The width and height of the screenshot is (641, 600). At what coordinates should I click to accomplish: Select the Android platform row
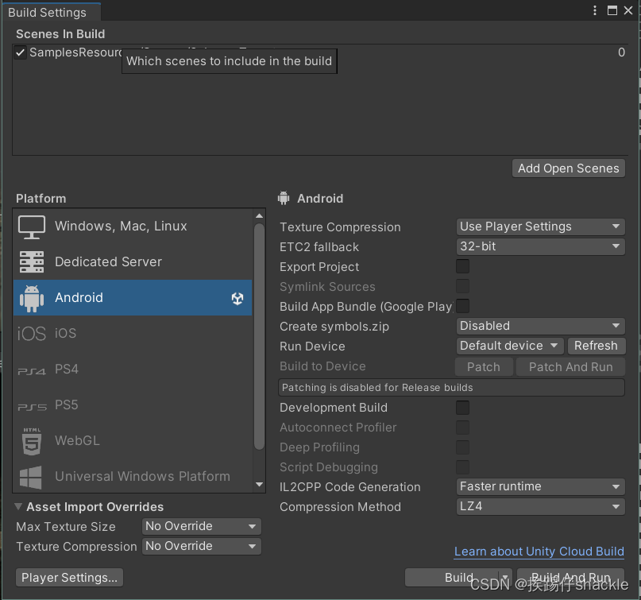point(133,298)
